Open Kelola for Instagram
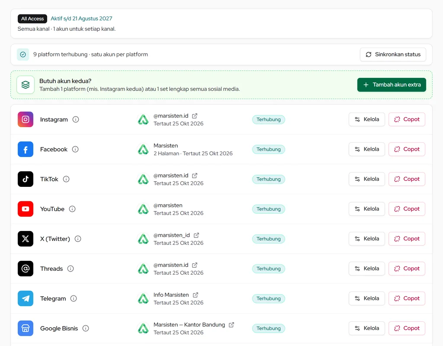This screenshot has width=443, height=346. (x=367, y=119)
